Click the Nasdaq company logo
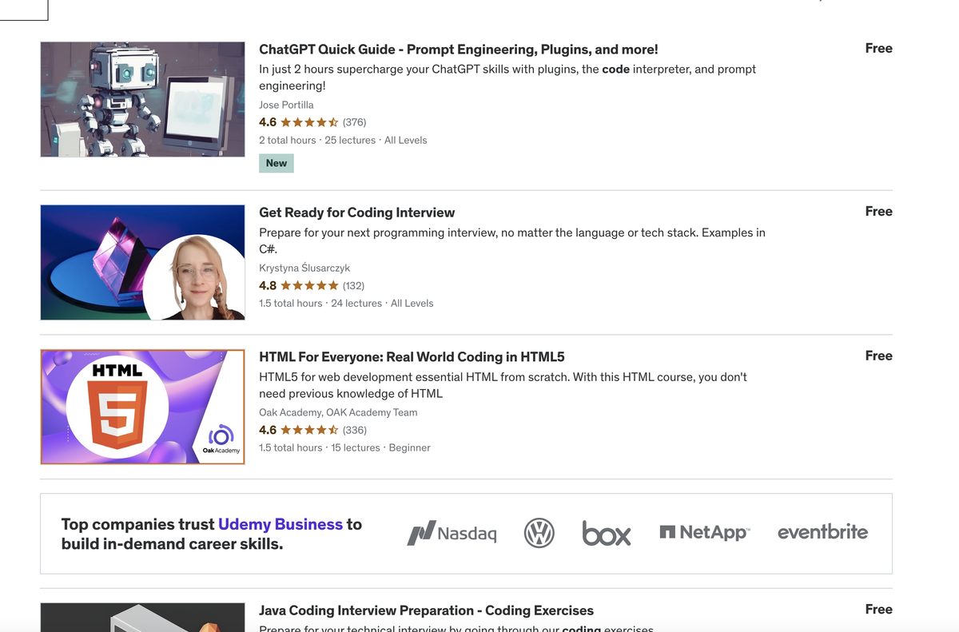This screenshot has height=632, width=959. click(x=452, y=532)
